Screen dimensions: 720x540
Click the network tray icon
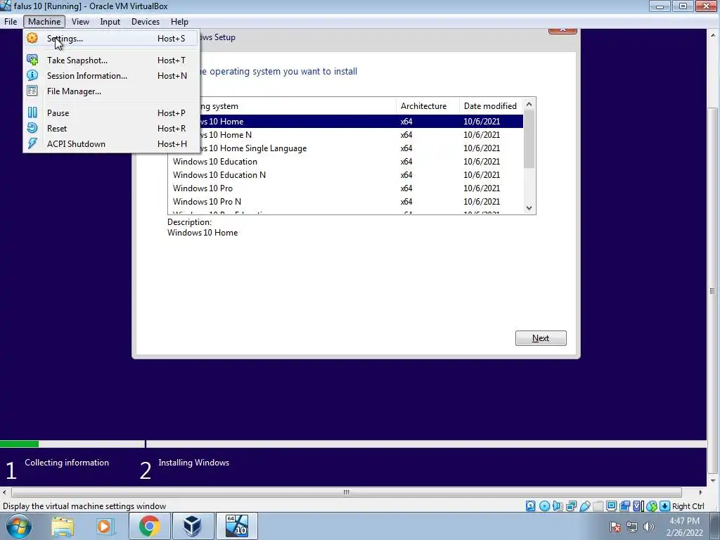(x=632, y=527)
